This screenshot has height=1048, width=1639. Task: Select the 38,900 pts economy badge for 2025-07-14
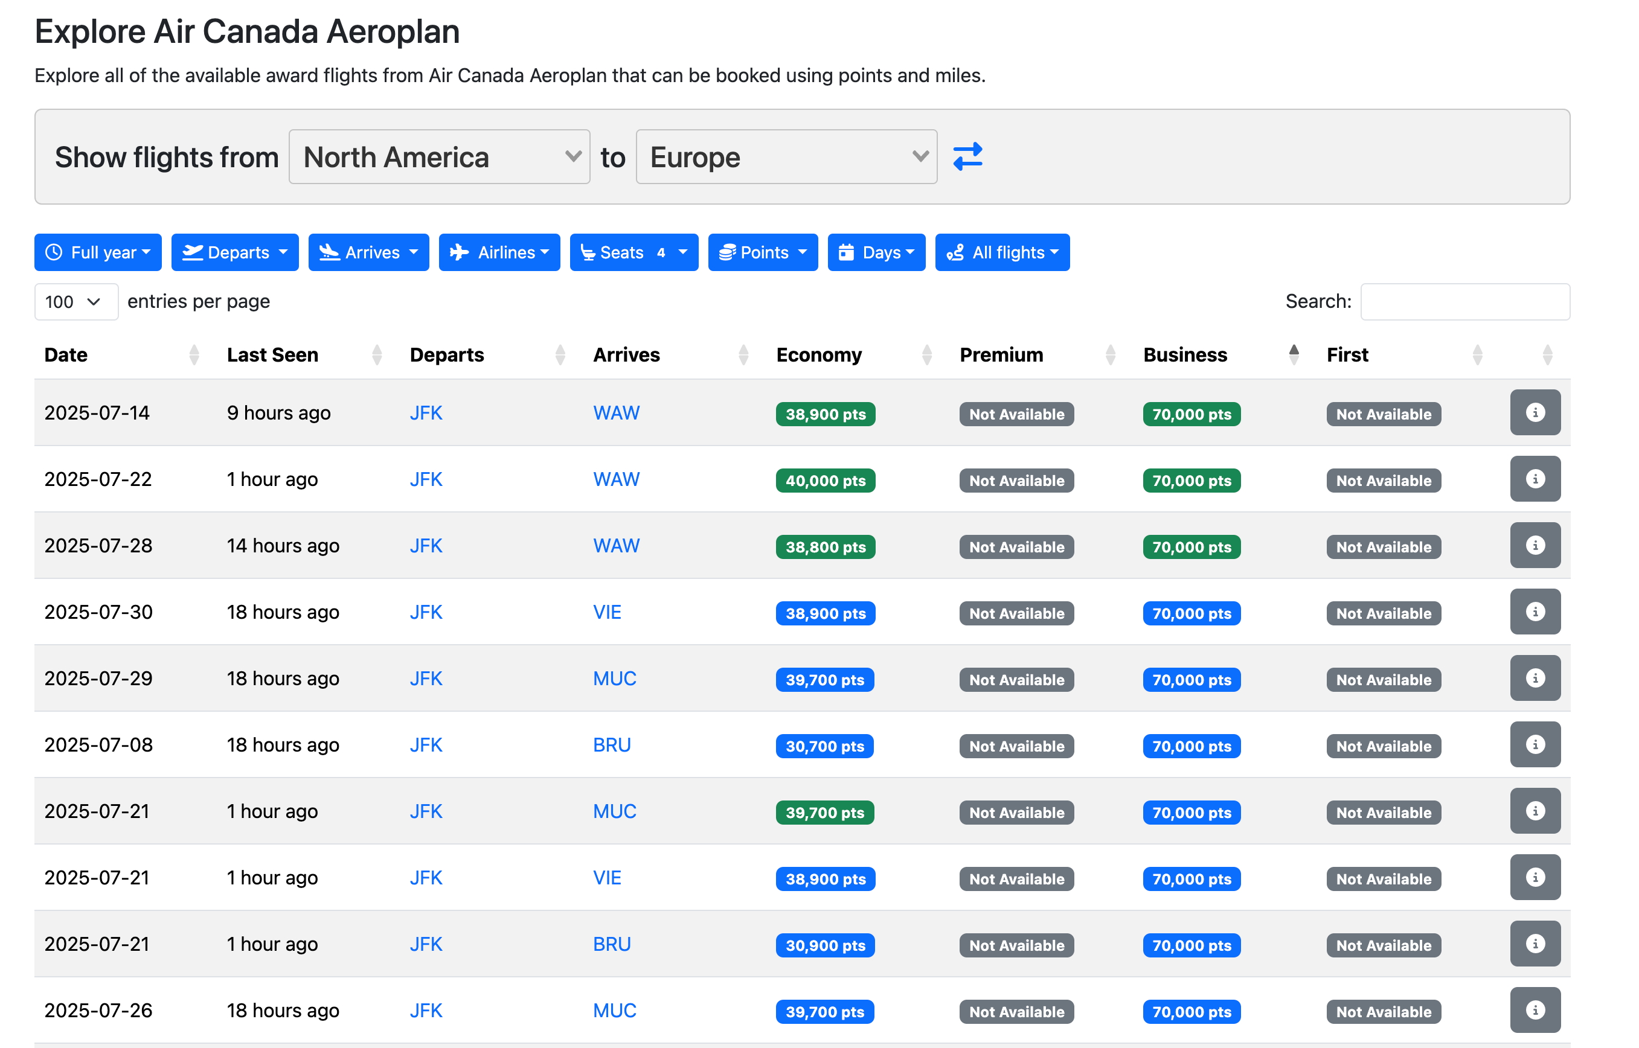pyautogui.click(x=826, y=414)
